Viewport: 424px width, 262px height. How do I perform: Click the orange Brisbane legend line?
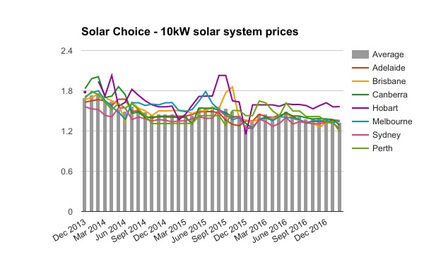[x=360, y=81]
